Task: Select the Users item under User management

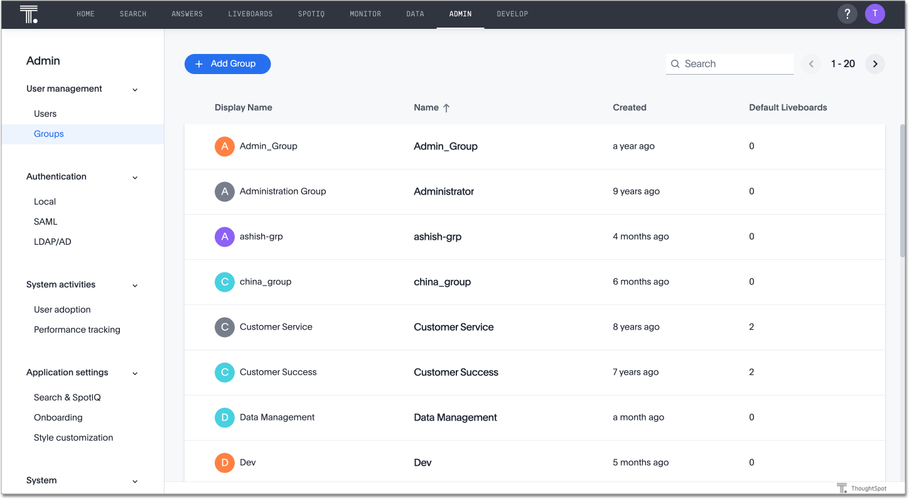Action: (45, 113)
